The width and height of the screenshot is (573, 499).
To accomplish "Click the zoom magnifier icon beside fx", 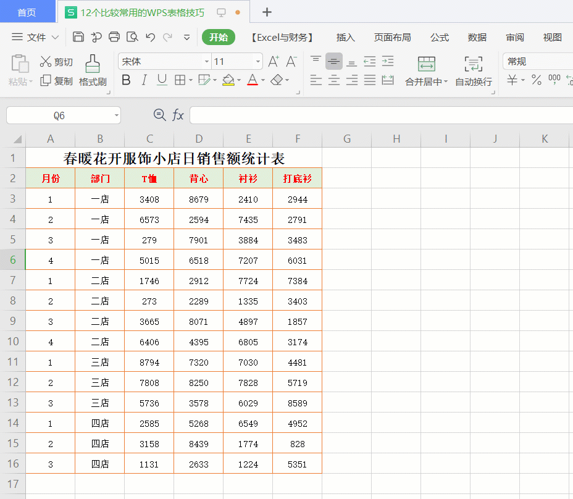I will 159,115.
